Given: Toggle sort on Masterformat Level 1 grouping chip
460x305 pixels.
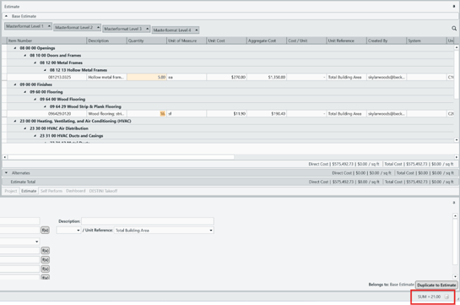Looking at the screenshot, I should click(x=28, y=26).
